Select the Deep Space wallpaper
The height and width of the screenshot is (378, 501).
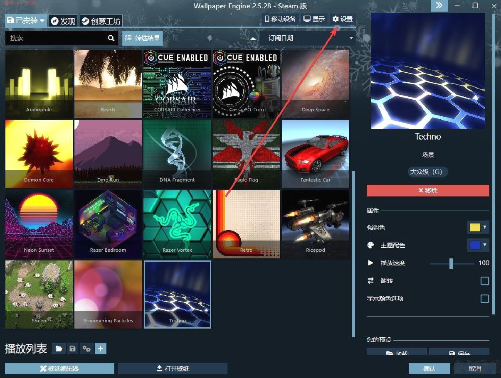pyautogui.click(x=316, y=84)
